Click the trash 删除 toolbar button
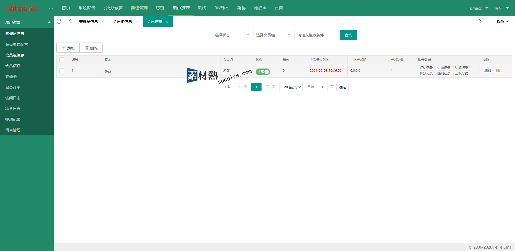Image resolution: width=515 pixels, height=251 pixels. point(91,48)
